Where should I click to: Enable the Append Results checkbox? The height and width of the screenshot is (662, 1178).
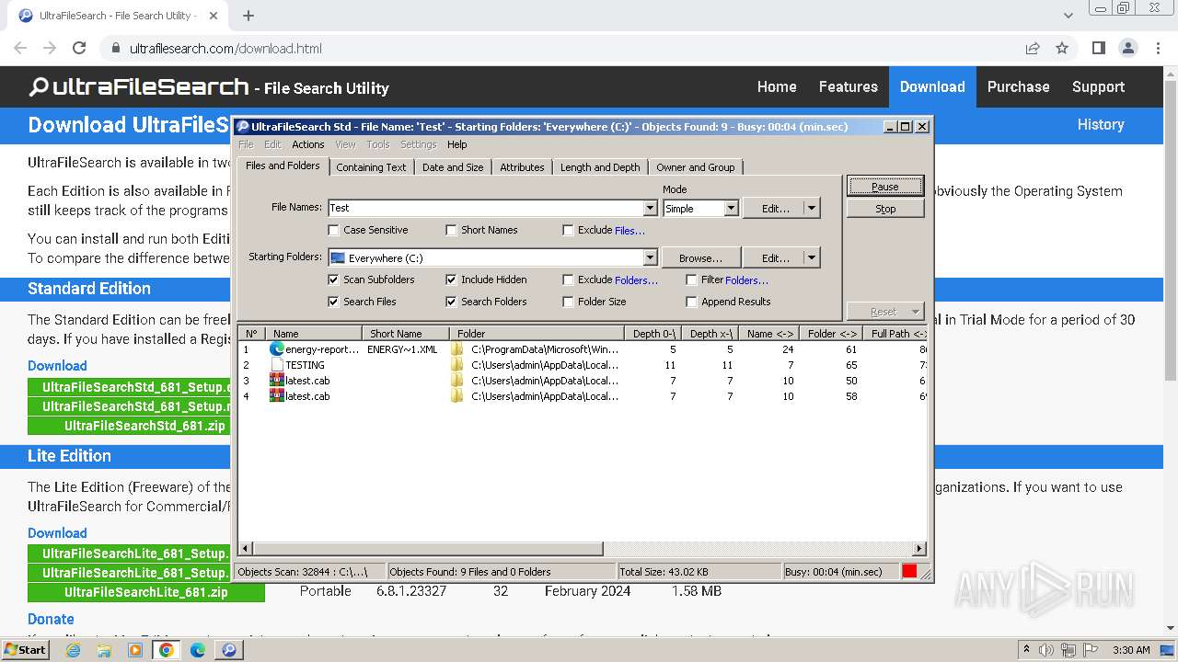(691, 302)
